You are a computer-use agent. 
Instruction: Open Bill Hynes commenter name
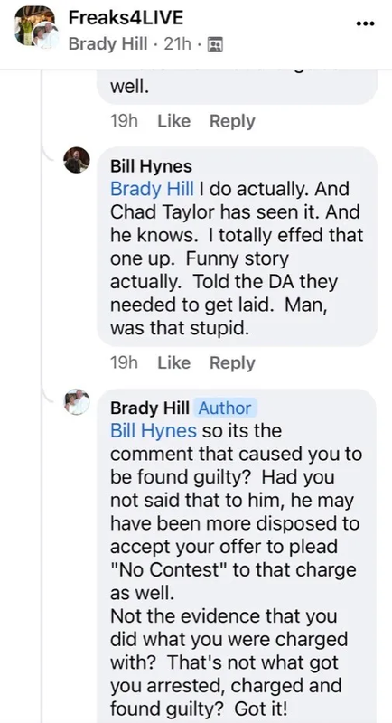151,166
